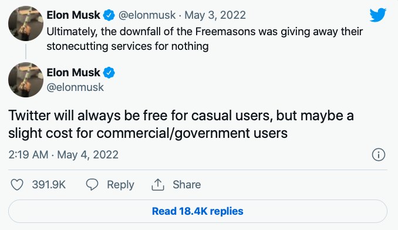Click verified badge on the main tweet
Image resolution: width=398 pixels, height=230 pixels.
point(109,73)
